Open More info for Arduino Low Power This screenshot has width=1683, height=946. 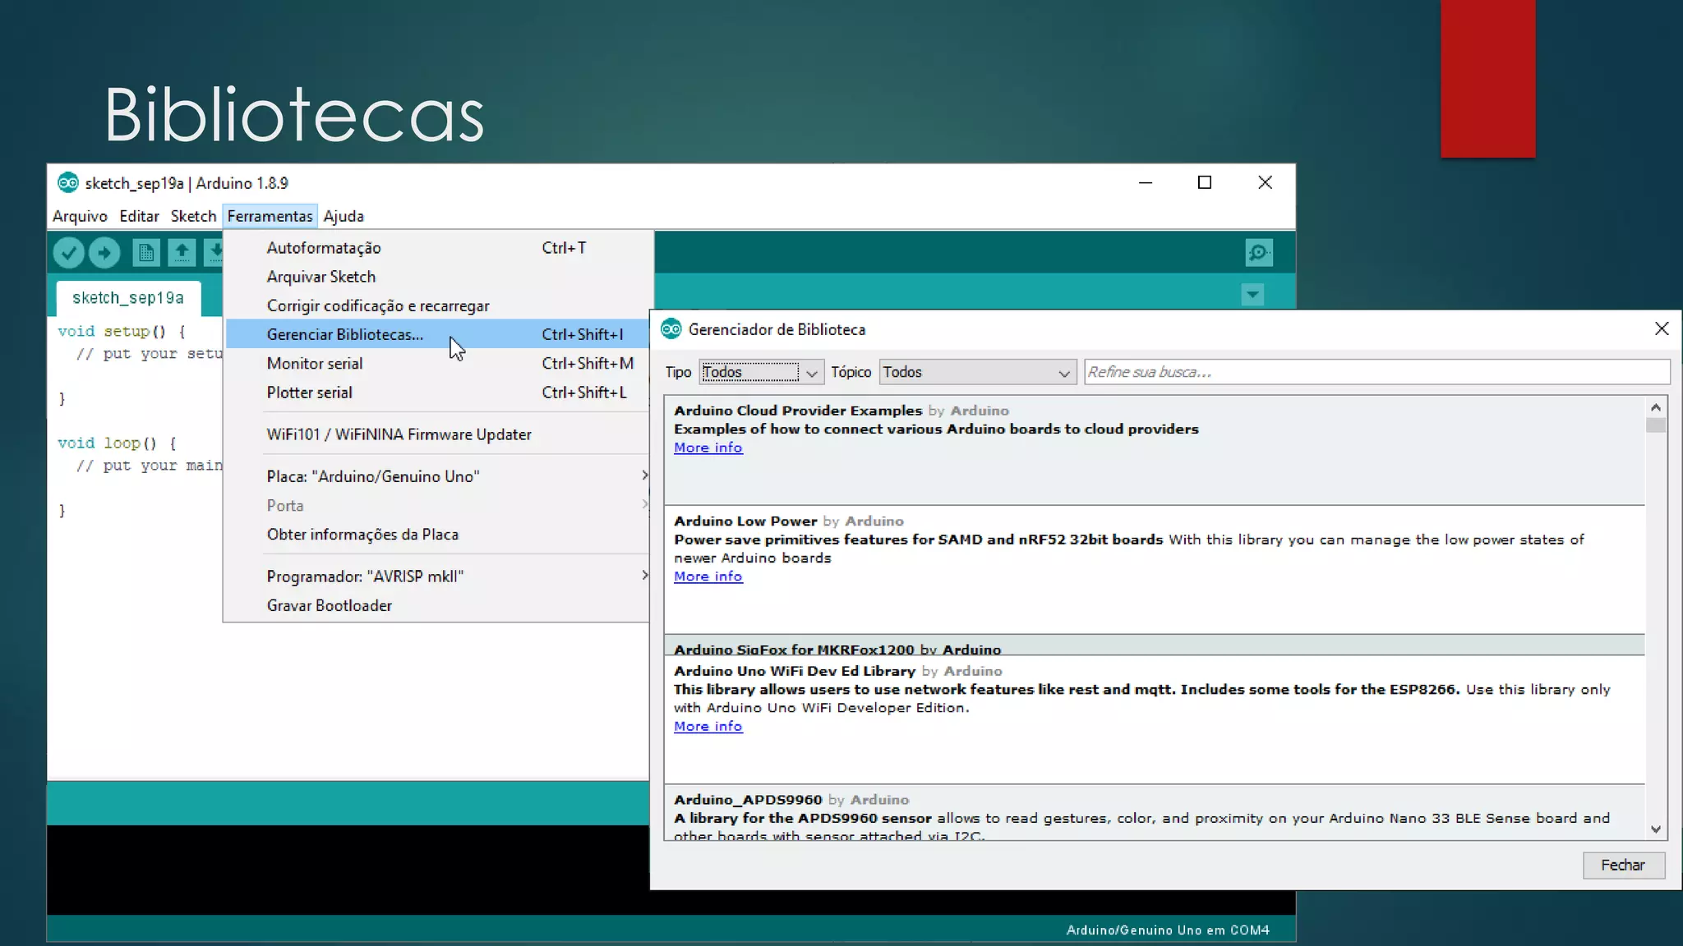pyautogui.click(x=708, y=577)
